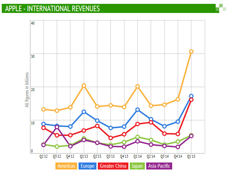
Task: Click the Q1'15 x-axis label
Action: tap(191, 157)
